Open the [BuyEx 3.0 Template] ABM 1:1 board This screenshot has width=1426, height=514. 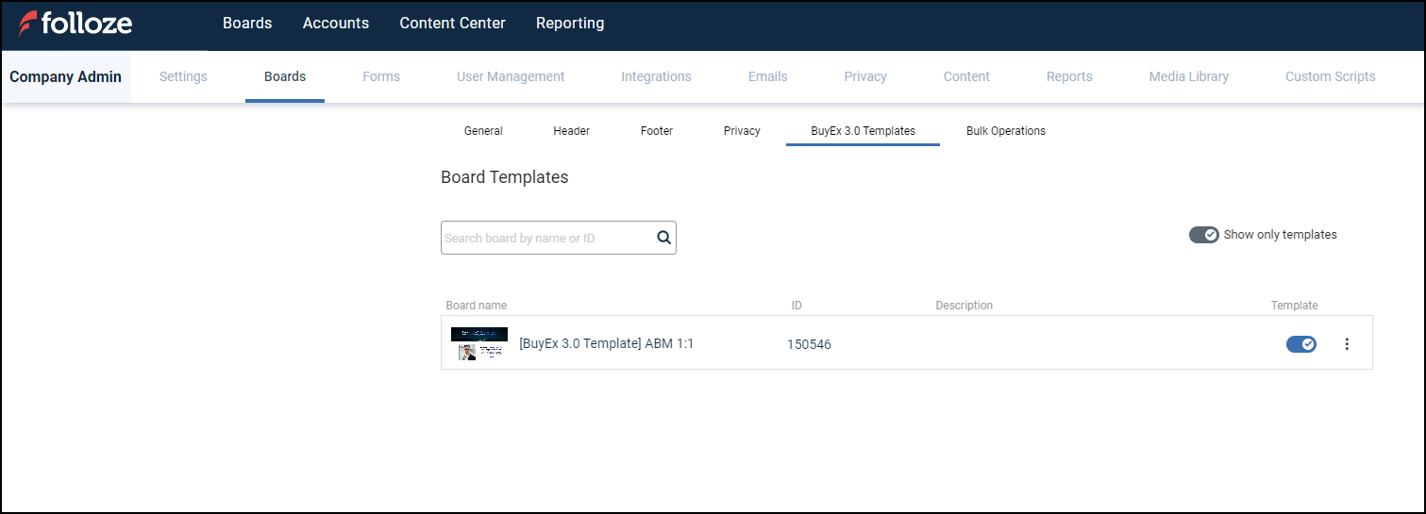(x=606, y=344)
